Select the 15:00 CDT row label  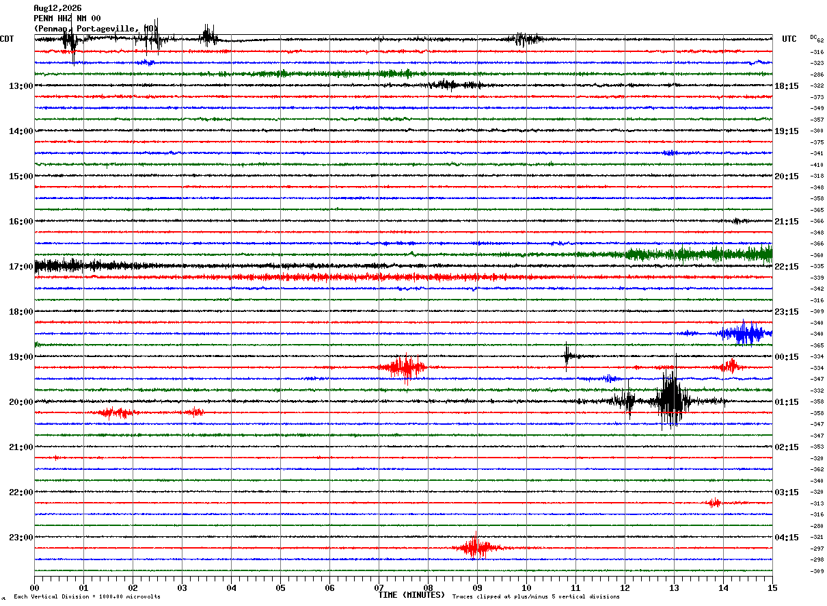[21, 176]
